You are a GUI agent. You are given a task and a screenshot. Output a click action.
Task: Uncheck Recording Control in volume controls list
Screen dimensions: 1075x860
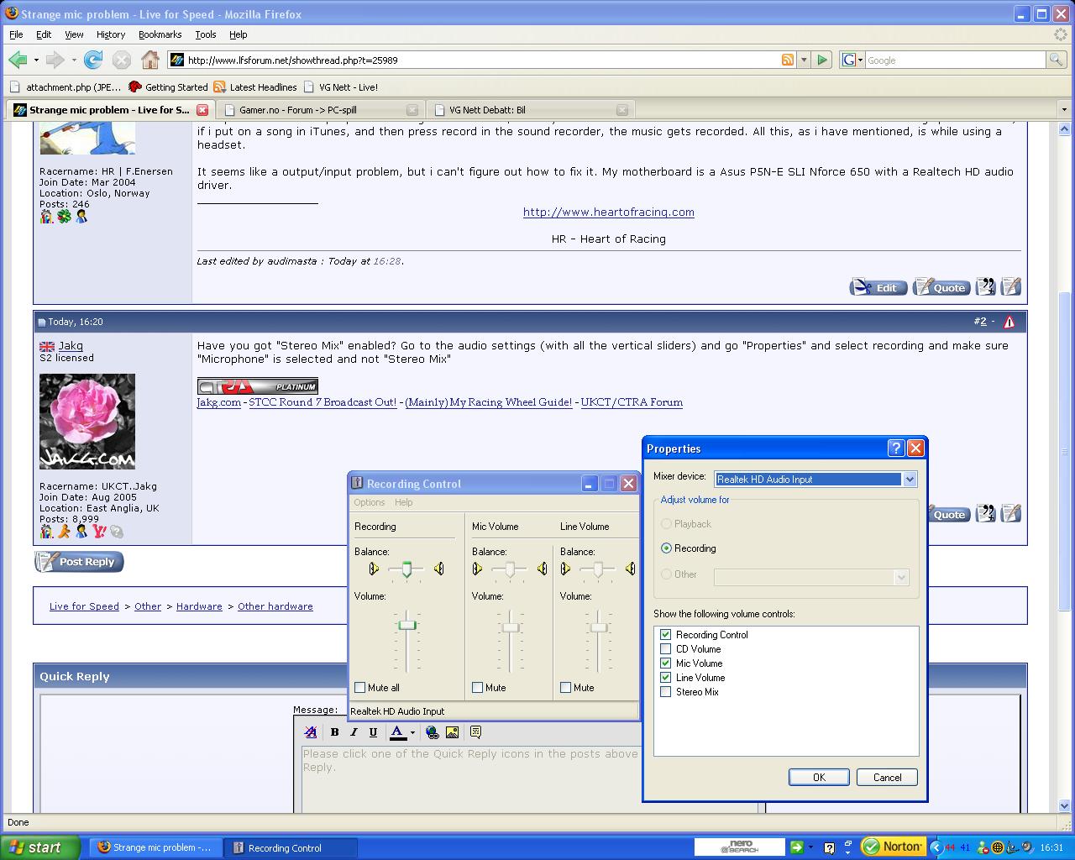coord(666,635)
